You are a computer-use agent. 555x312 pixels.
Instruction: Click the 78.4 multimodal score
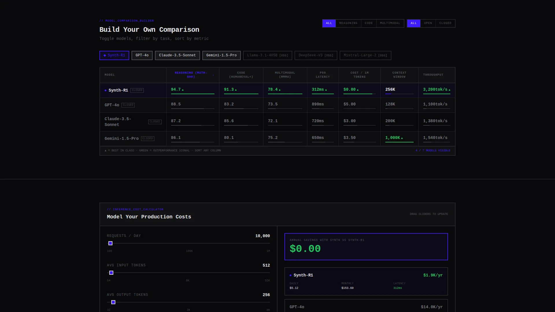coord(273,90)
